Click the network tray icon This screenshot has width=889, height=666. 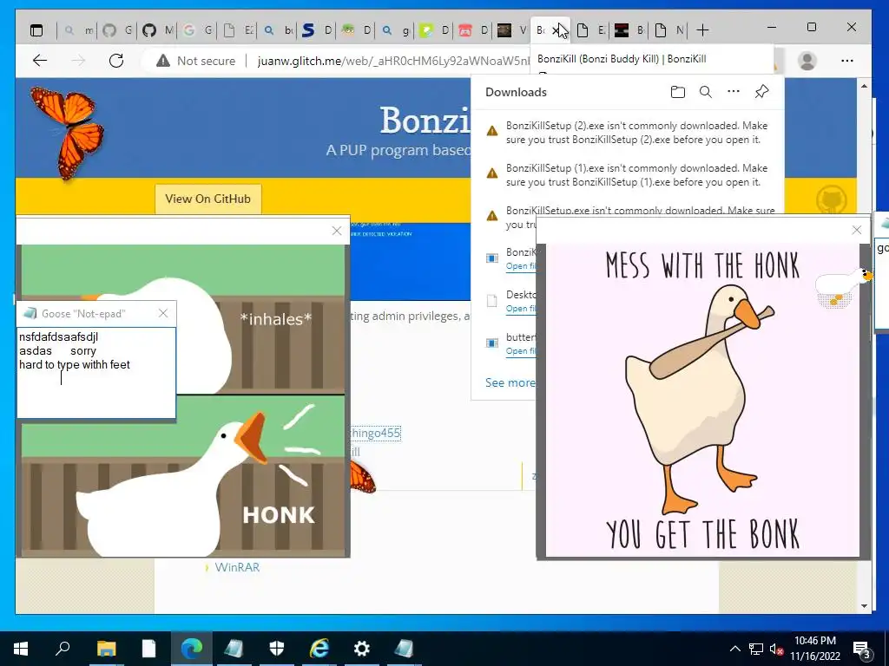(x=756, y=649)
